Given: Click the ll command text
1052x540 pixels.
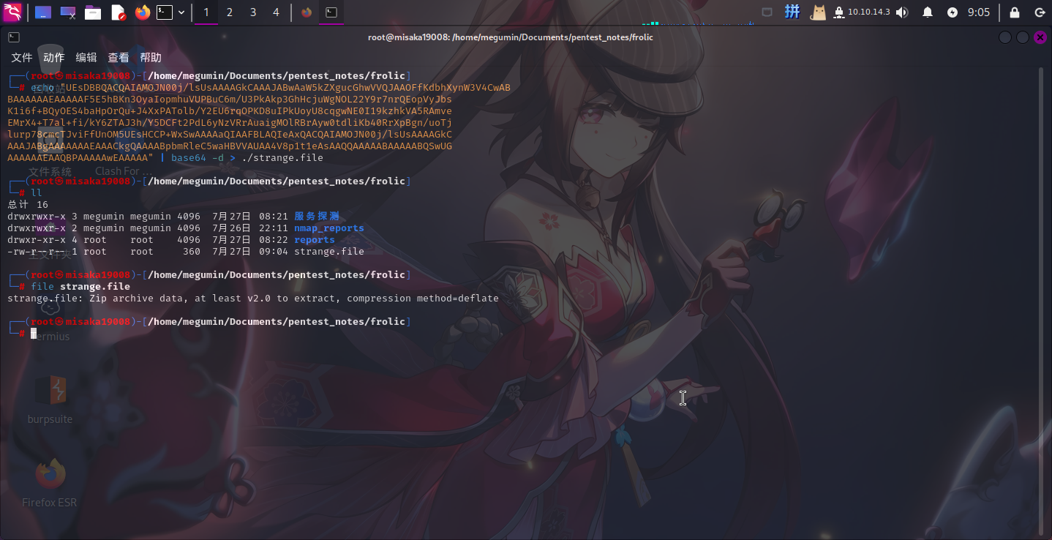Looking at the screenshot, I should (x=37, y=192).
